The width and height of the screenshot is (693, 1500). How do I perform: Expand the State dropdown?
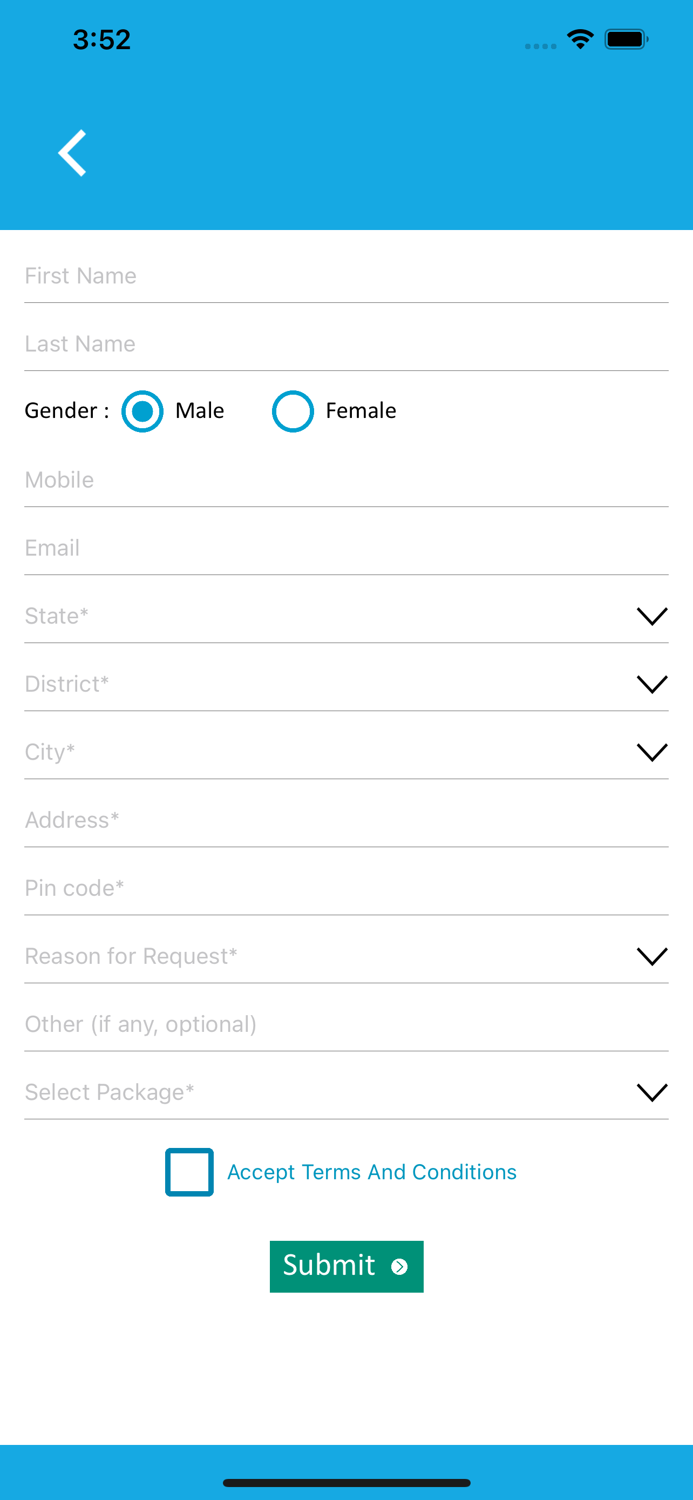pyautogui.click(x=651, y=616)
